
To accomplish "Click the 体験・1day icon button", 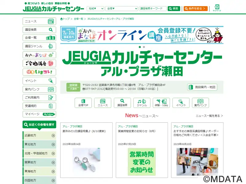I will pos(161,103).
